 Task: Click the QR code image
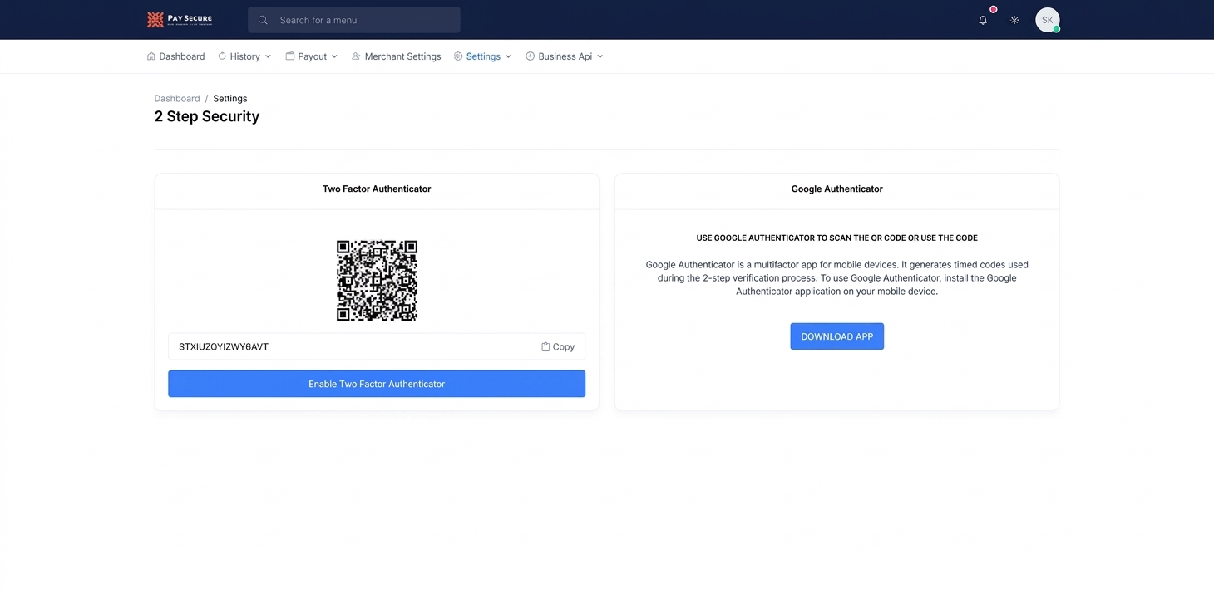tap(377, 281)
